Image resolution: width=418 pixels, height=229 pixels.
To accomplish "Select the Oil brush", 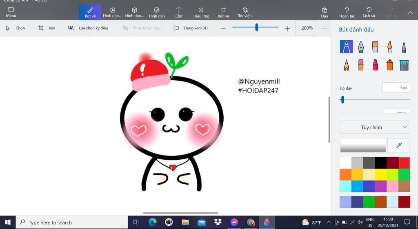I will (x=375, y=47).
